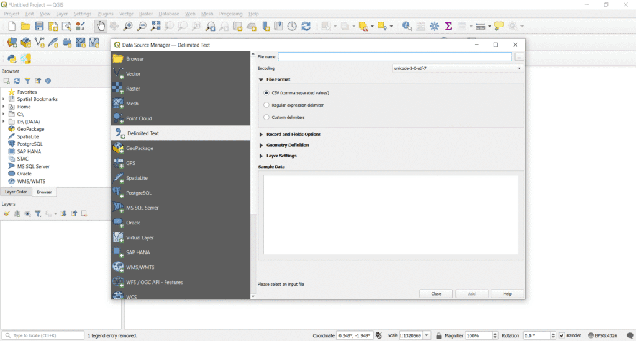Activate the Zoom Out magnifier tool

point(142,26)
